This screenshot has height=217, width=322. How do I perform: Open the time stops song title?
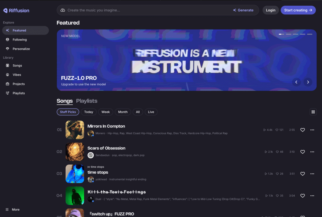[x=98, y=172]
